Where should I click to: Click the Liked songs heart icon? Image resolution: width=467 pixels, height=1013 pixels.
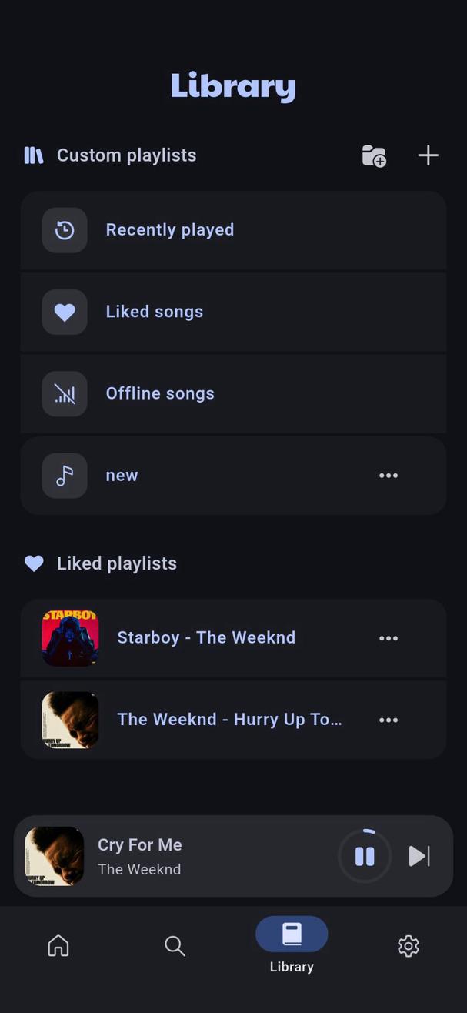pos(65,312)
